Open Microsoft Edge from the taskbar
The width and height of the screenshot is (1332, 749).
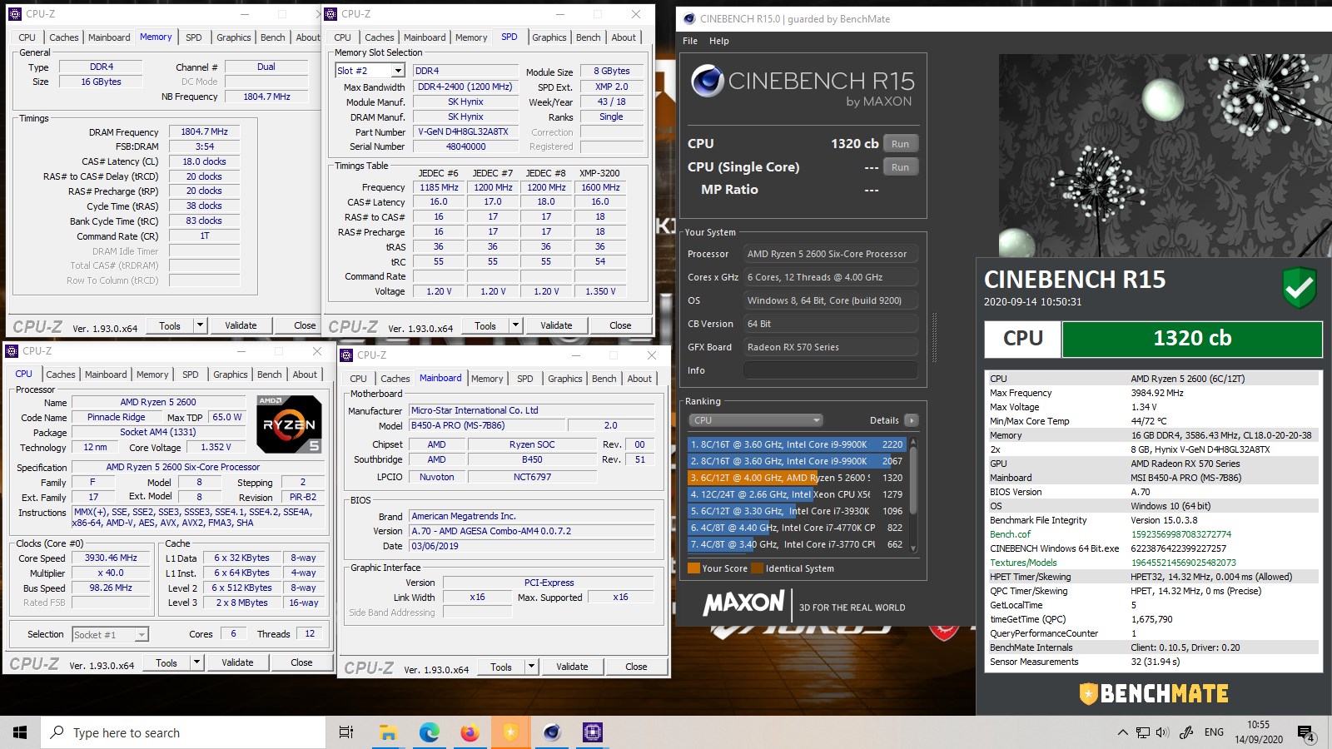(429, 732)
